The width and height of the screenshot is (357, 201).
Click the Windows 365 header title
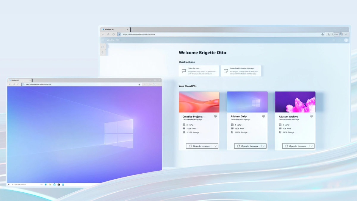tap(113, 40)
